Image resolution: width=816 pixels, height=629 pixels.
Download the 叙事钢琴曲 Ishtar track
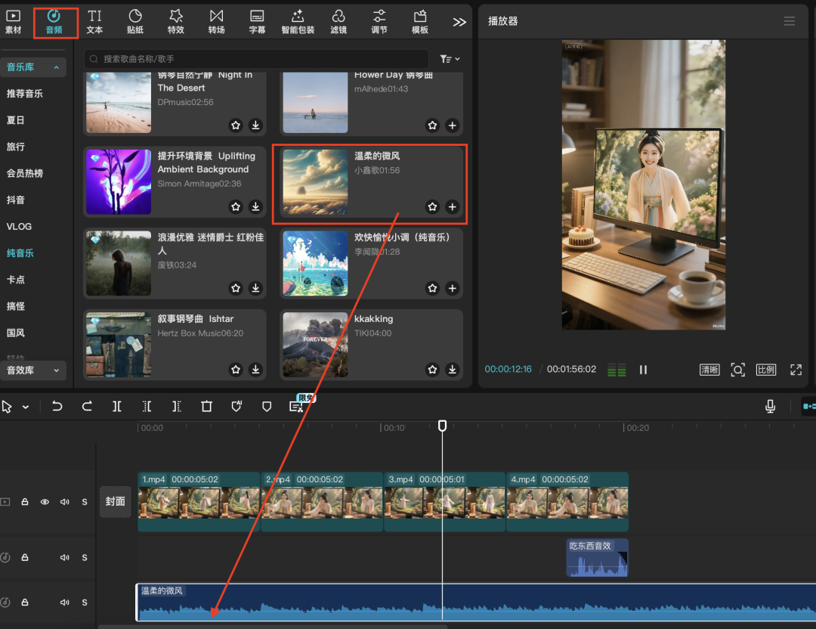[x=255, y=370]
